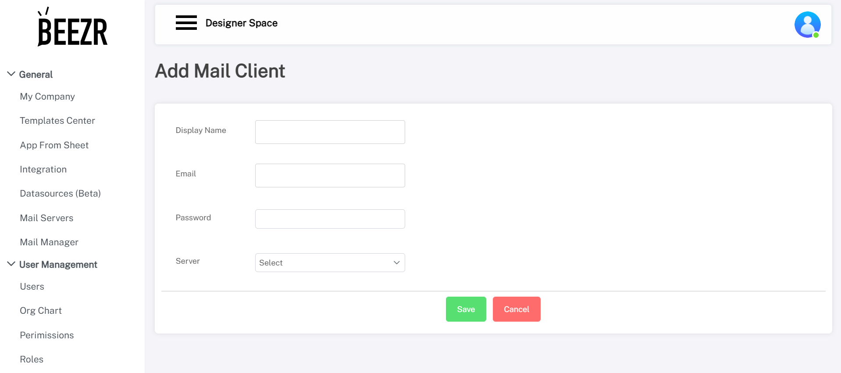Viewport: 841px width, 373px height.
Task: Go to Mail Servers
Action: tap(46, 218)
